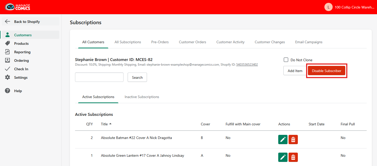
Task: Open the Shopify ID 5403536523402 link
Action: [x=247, y=65]
